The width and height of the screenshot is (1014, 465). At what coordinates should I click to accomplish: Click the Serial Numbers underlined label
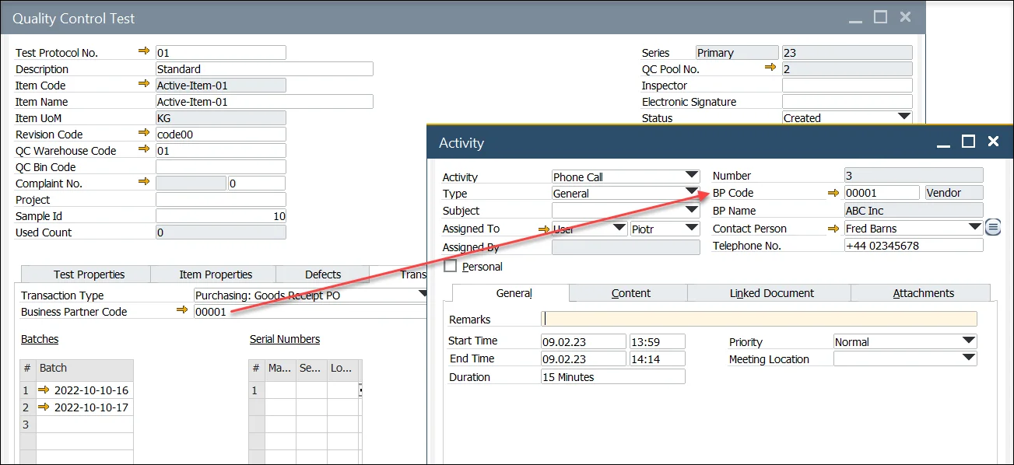pos(284,339)
